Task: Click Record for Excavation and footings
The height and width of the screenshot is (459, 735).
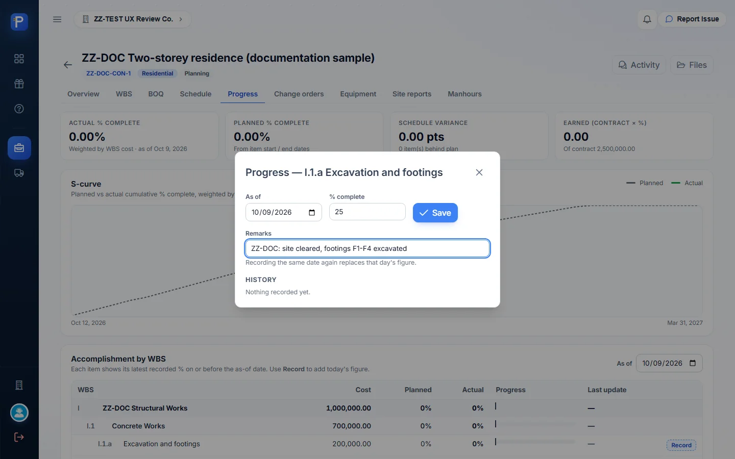Action: point(681,445)
